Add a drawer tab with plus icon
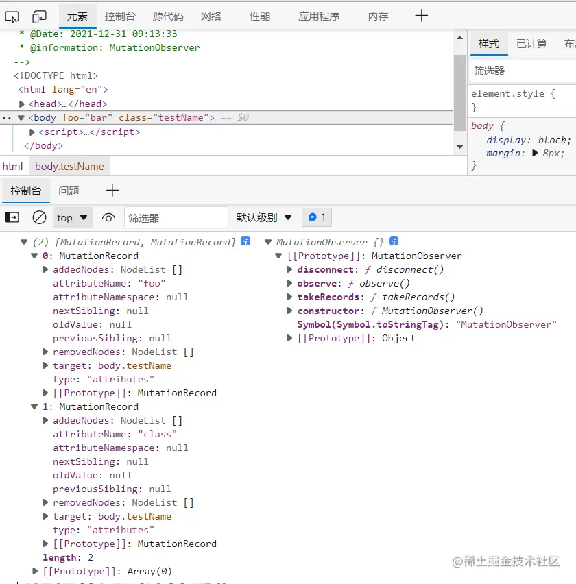576x584 pixels. pos(112,191)
